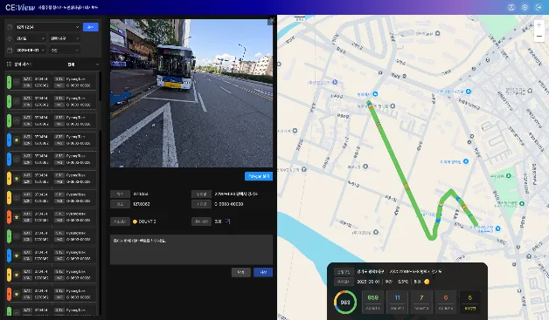Viewport: 549px width, 320px height.
Task: Toggle star on the first blue-tagged list row
Action: pyautogui.click(x=17, y=140)
